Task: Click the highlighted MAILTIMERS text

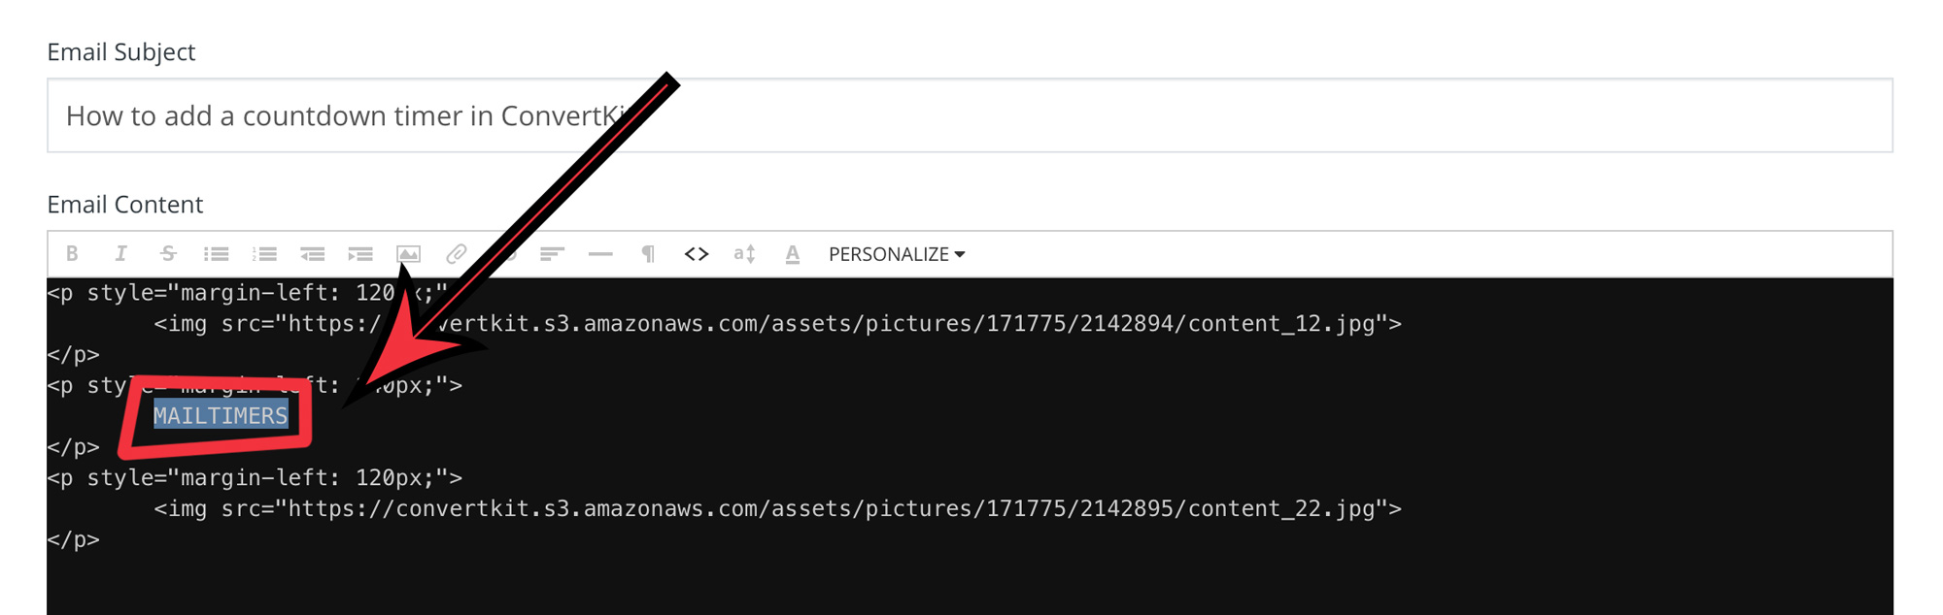Action: pos(221,415)
